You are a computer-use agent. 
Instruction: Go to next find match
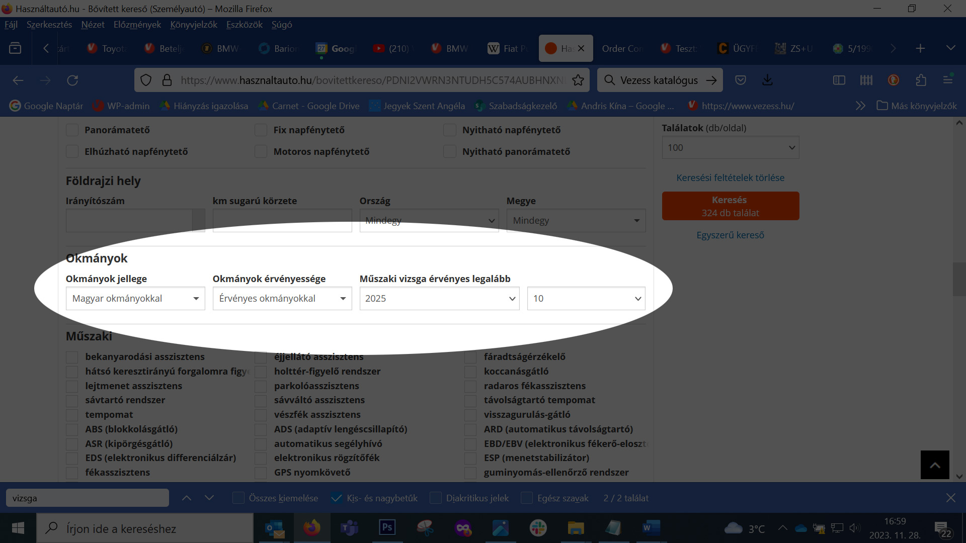coord(209,498)
